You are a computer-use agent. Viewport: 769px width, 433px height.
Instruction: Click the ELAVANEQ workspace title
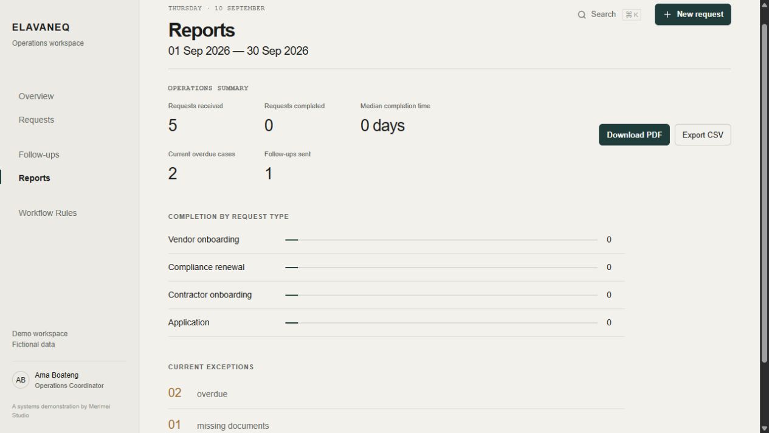pyautogui.click(x=41, y=27)
